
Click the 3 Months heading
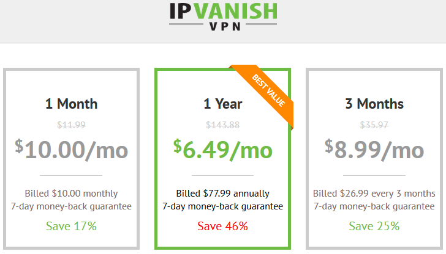click(x=374, y=104)
